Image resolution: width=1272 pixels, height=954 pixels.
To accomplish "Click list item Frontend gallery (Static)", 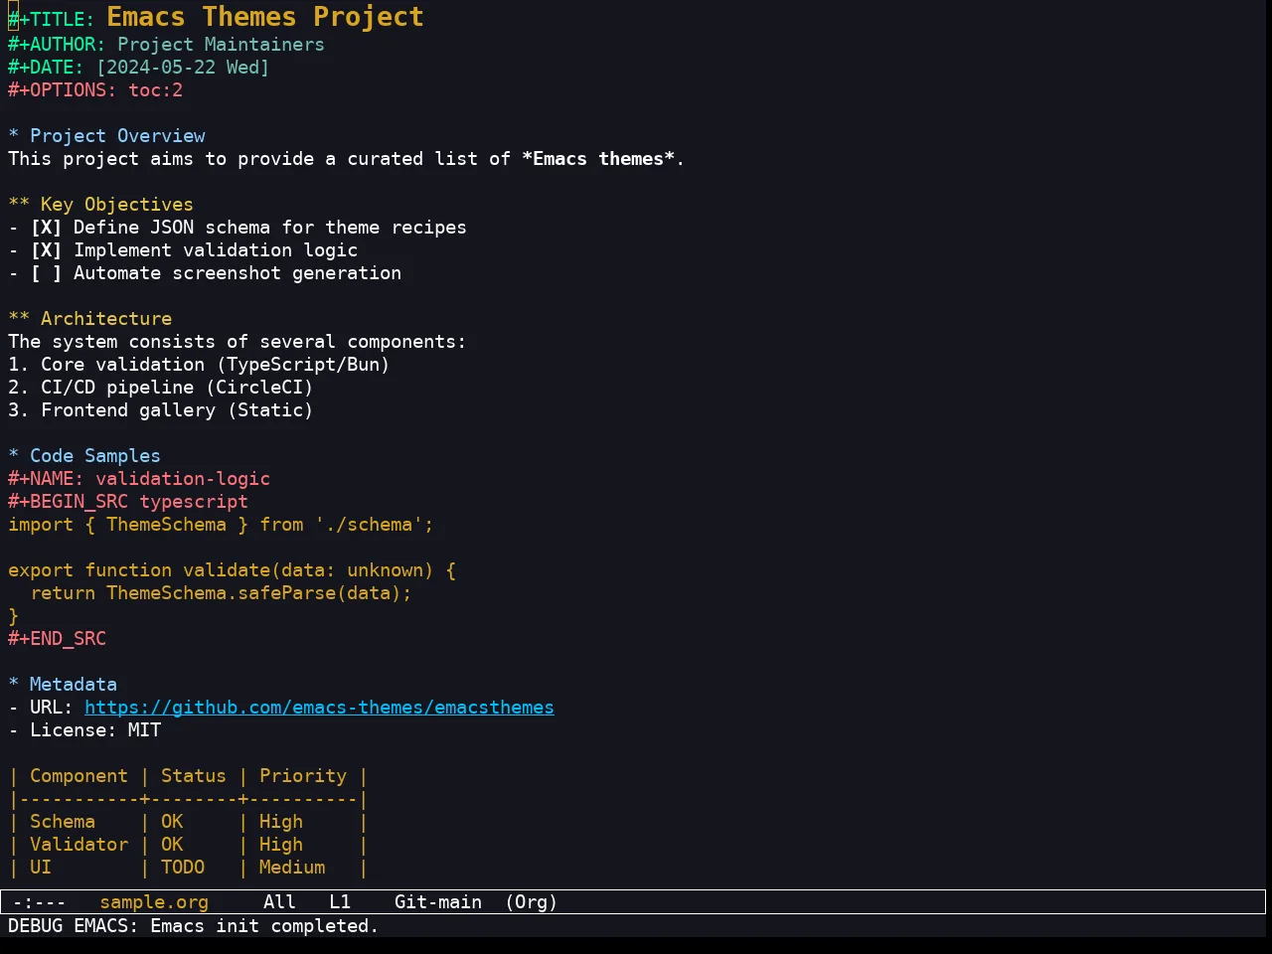I will tap(161, 410).
